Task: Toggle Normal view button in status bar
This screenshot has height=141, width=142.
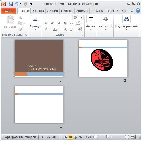Action: [66, 137]
